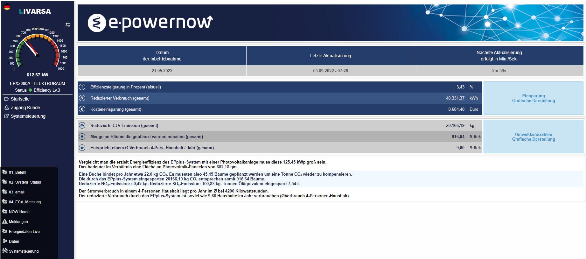This screenshot has width=586, height=259.
Task: Open Umweltkennzahlen Grafische Darstellung
Action: click(533, 137)
